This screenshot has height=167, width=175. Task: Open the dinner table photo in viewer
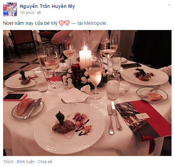87,93
